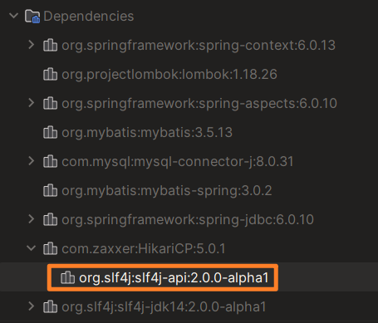Expand the spring-context:6.0.13 dependency
Screen dimensions: 378x323
(32, 45)
